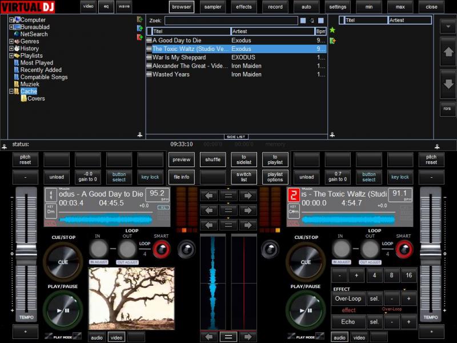The width and height of the screenshot is (457, 343).
Task: Click the 'to playlist' button
Action: click(275, 159)
